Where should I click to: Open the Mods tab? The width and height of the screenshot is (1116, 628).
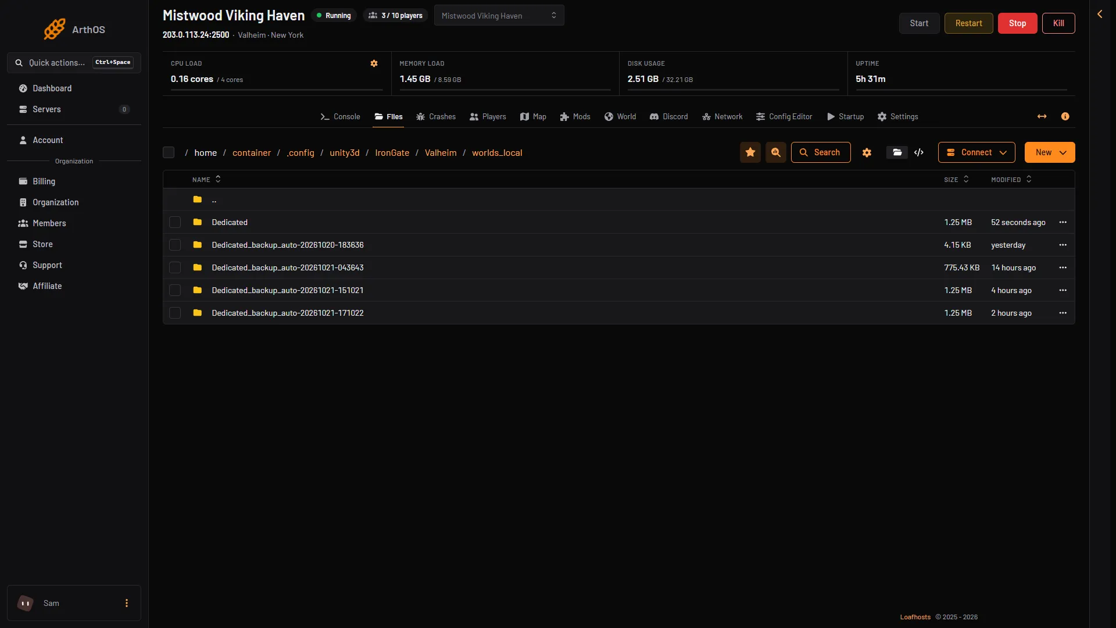click(x=575, y=117)
